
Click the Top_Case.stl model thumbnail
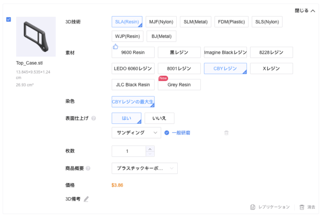tap(36, 36)
